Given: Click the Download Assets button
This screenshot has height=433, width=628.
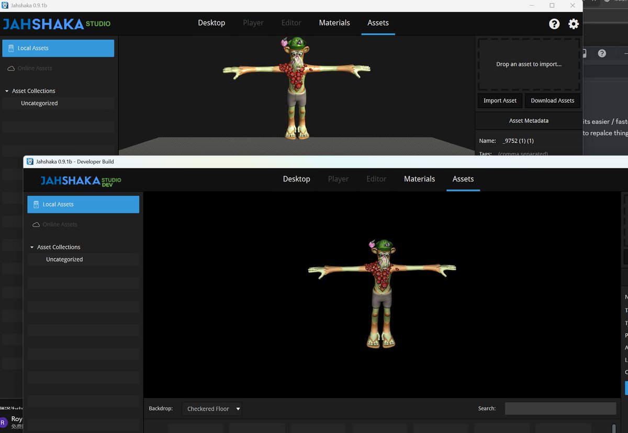Looking at the screenshot, I should click(x=553, y=100).
